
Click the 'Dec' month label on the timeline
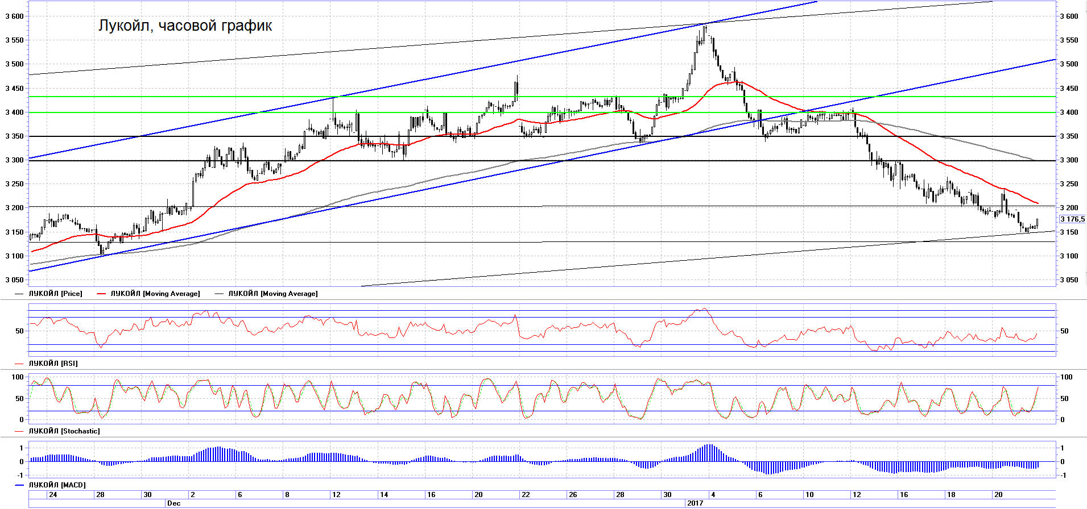point(173,503)
